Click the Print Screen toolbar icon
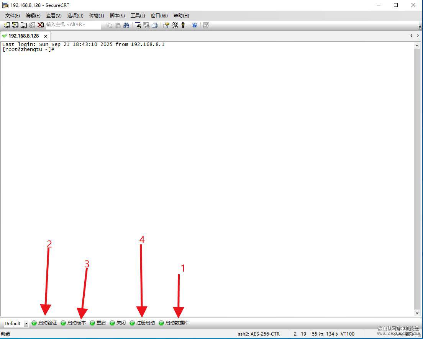Image resolution: width=423 pixels, height=339 pixels. click(138, 25)
